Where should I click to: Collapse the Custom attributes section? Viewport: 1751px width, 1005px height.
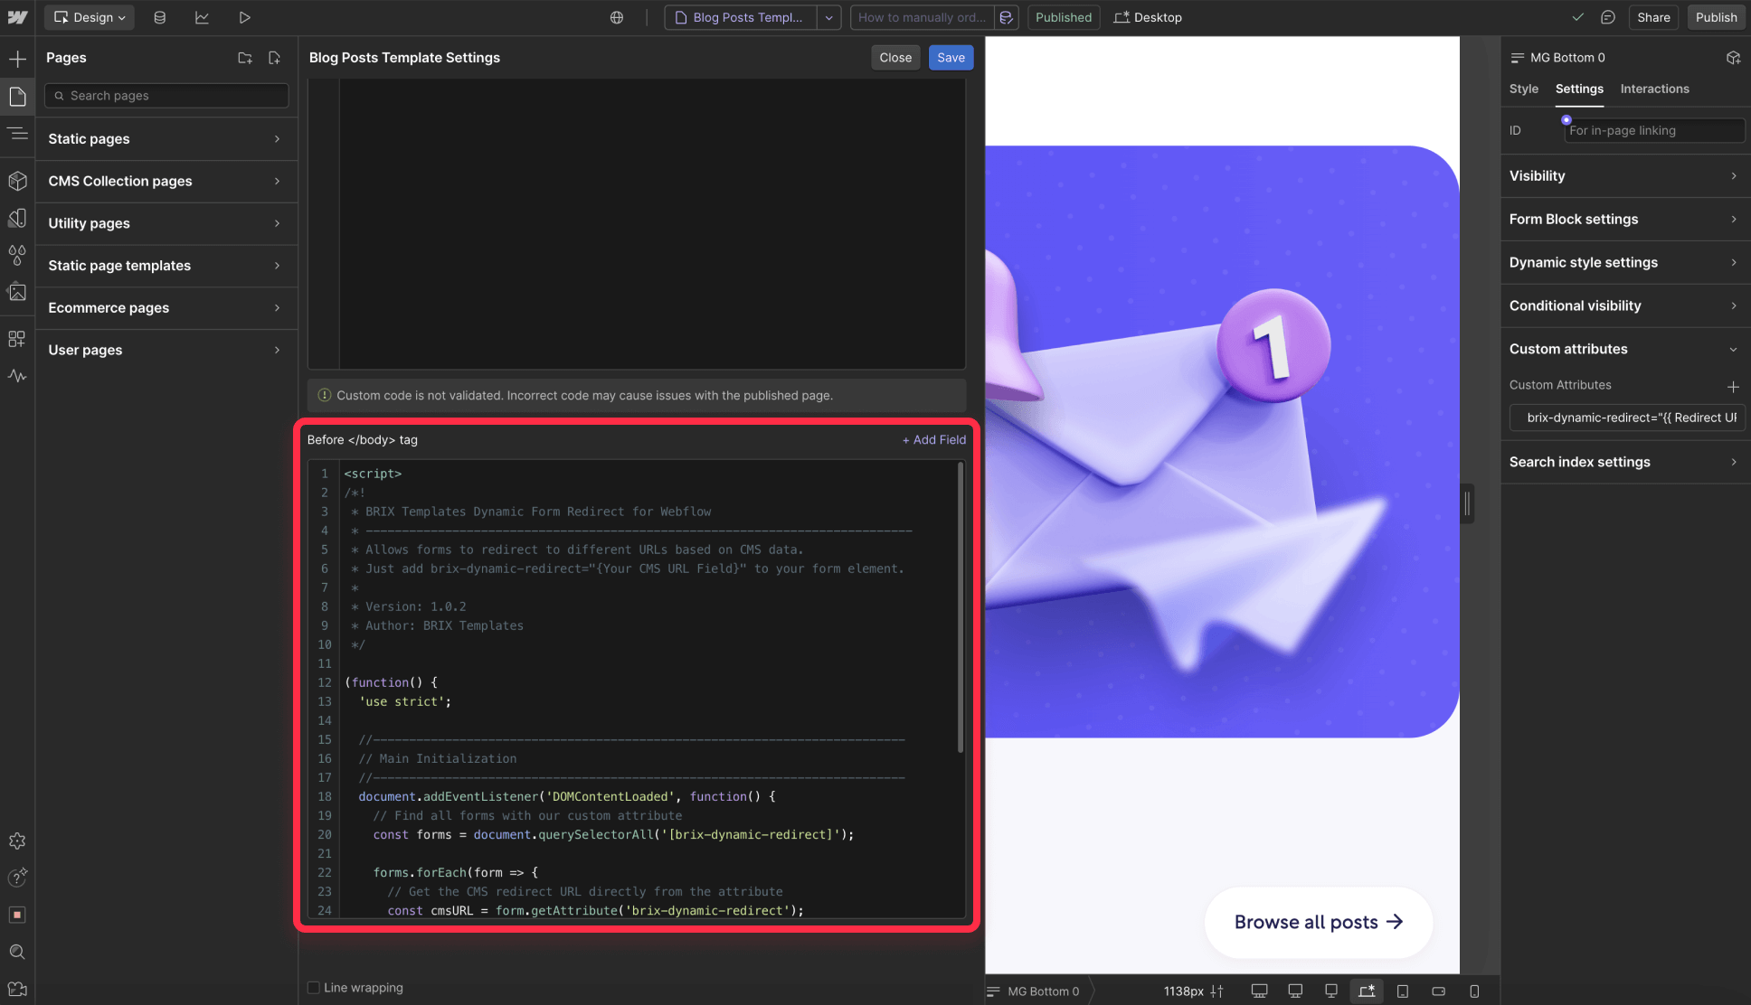point(1623,349)
